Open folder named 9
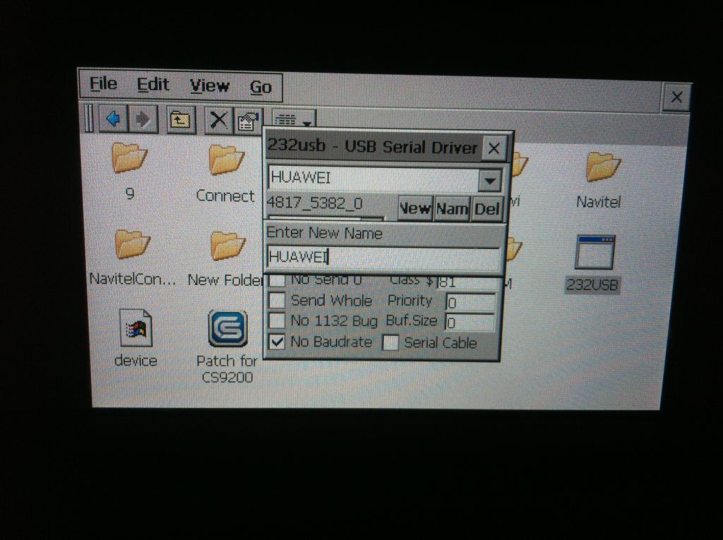Image resolution: width=723 pixels, height=540 pixels. [130, 171]
